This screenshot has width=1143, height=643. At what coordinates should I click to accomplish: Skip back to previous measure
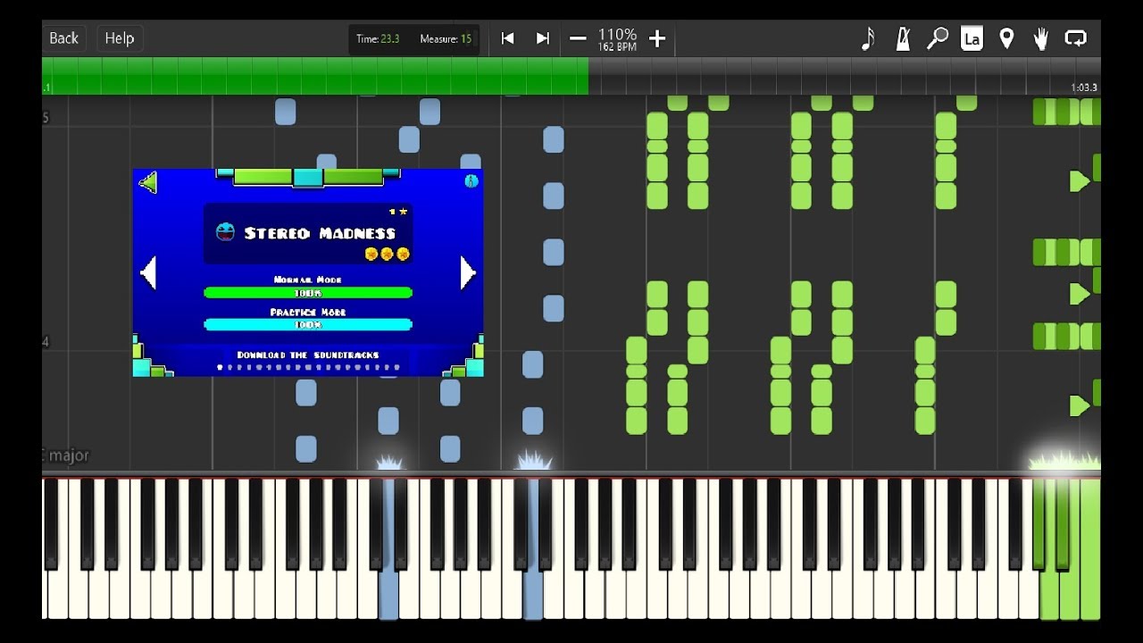[508, 38]
